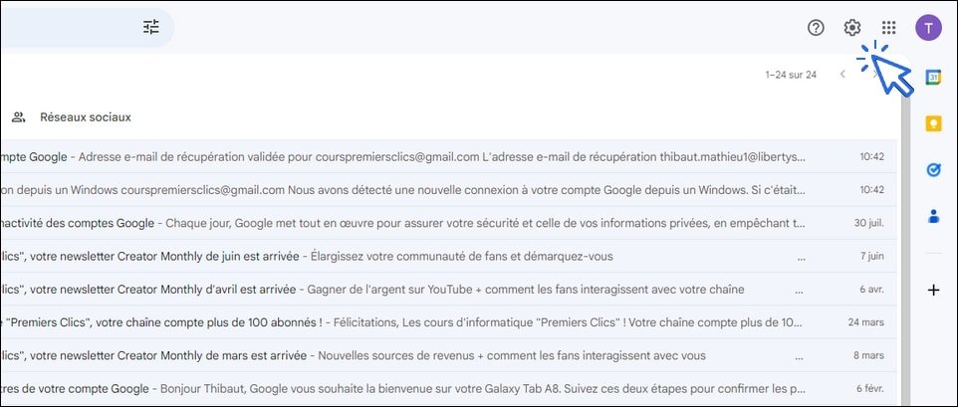Image resolution: width=958 pixels, height=407 pixels.
Task: Open the Galaxy Tab A8 welcome email
Action: [x=448, y=389]
